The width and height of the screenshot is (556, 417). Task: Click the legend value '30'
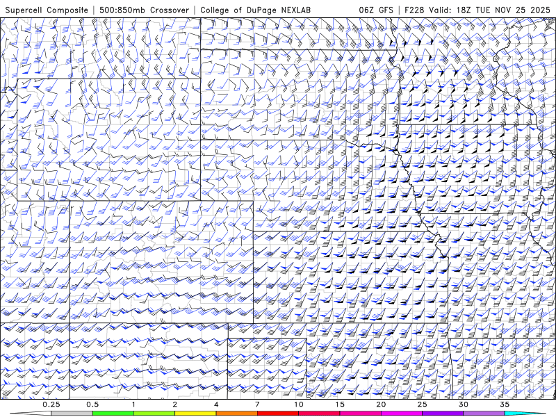pos(463,404)
